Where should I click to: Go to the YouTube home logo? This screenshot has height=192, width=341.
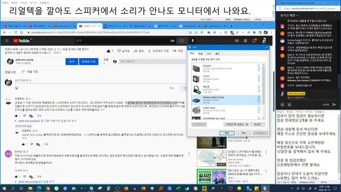21,41
